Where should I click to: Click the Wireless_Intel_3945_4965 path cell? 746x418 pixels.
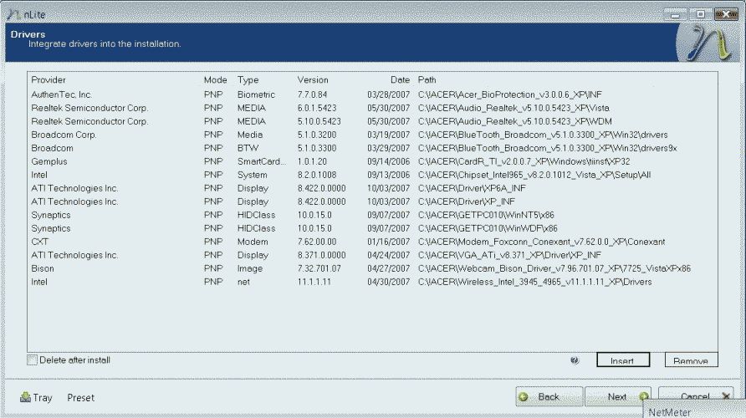[x=534, y=282]
